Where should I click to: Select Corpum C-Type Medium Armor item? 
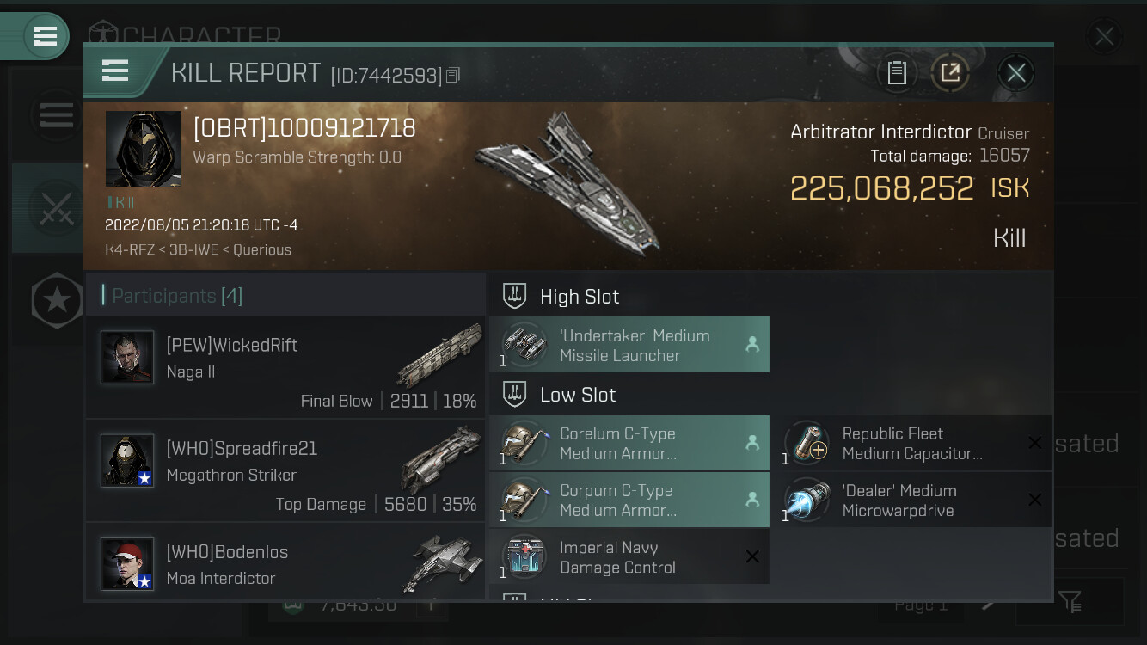point(629,500)
